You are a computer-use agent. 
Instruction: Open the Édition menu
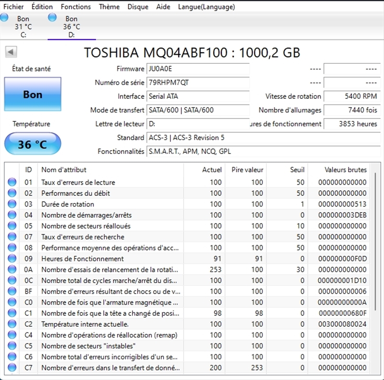[x=42, y=7]
